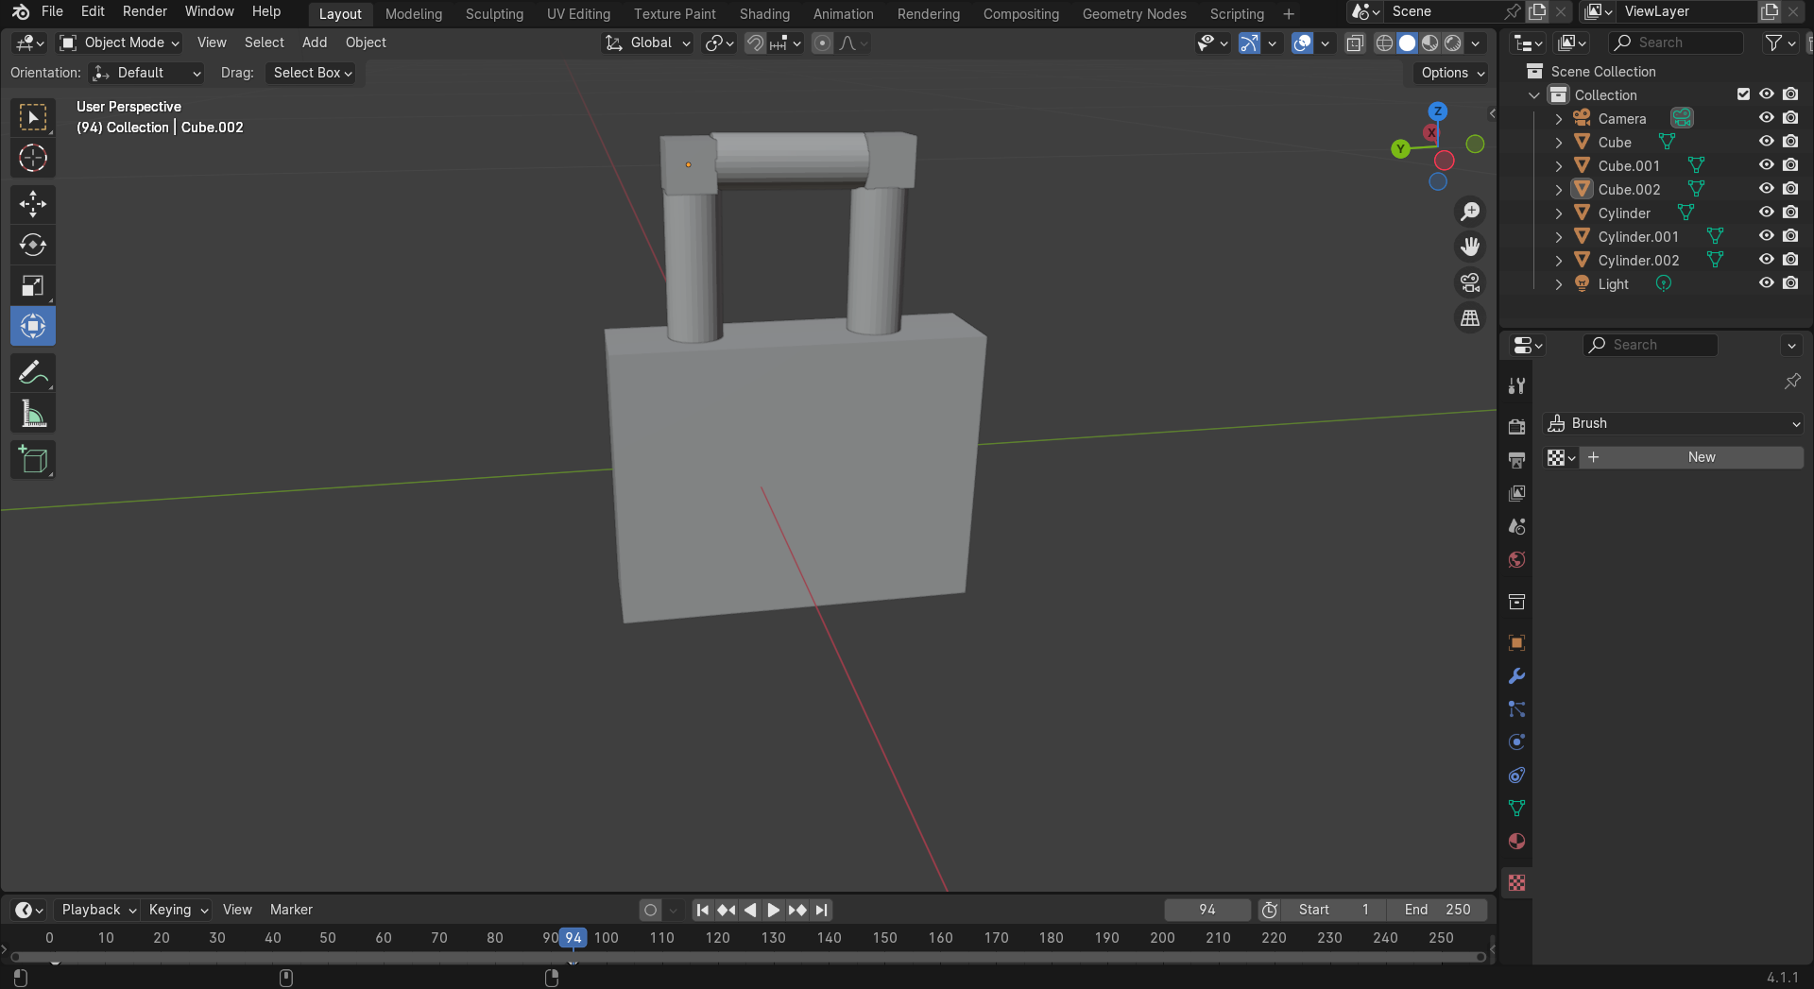1814x989 pixels.
Task: Open the Render menu
Action: click(145, 11)
